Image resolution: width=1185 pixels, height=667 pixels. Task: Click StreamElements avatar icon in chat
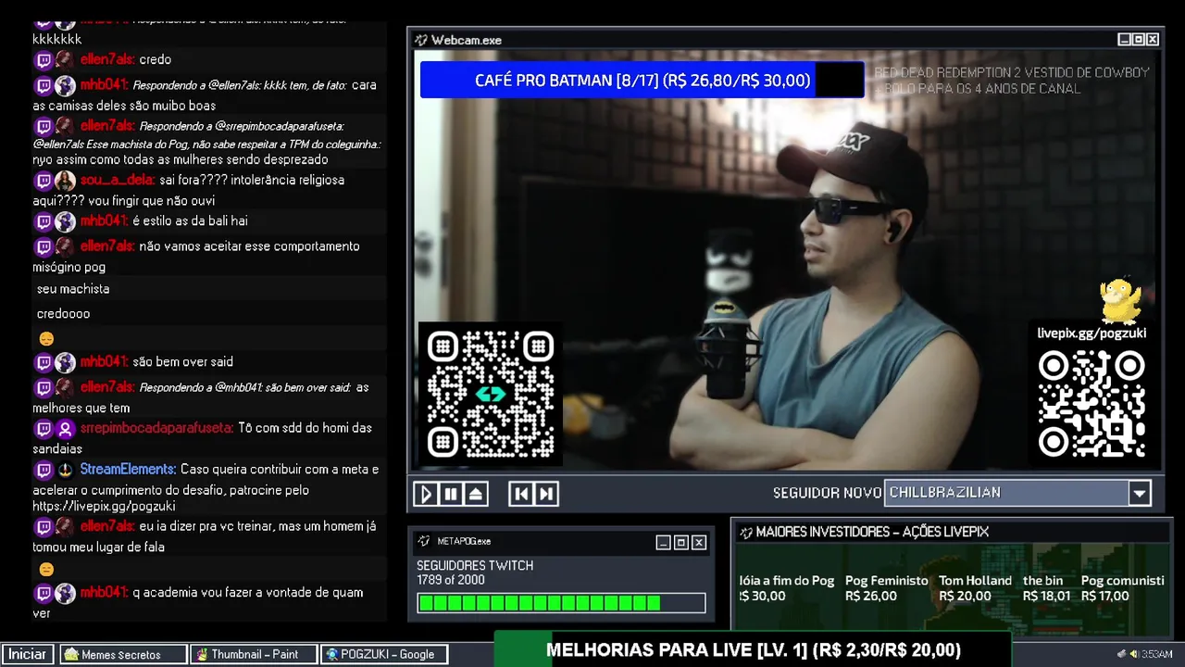65,470
